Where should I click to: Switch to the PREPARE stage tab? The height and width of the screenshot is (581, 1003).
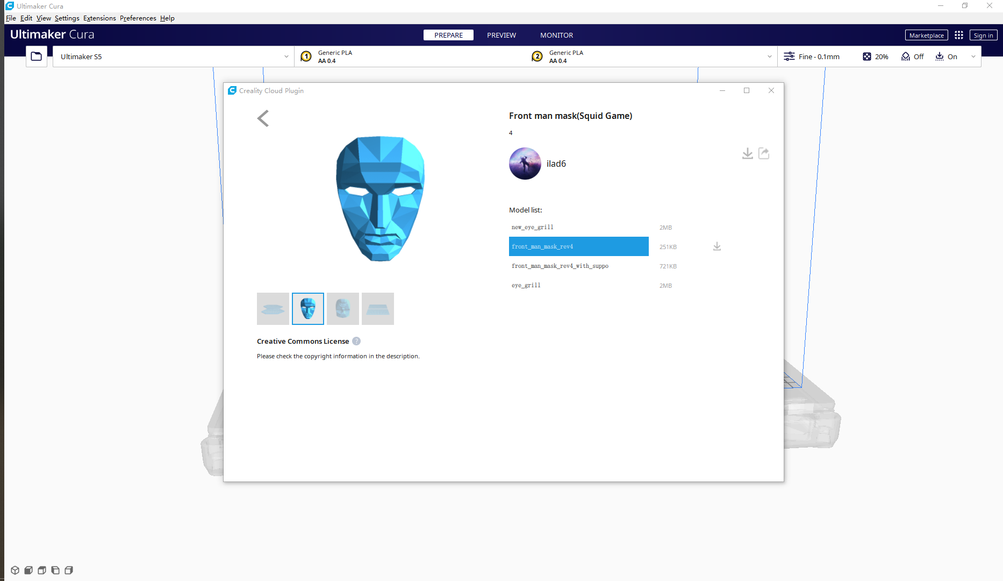pyautogui.click(x=448, y=35)
